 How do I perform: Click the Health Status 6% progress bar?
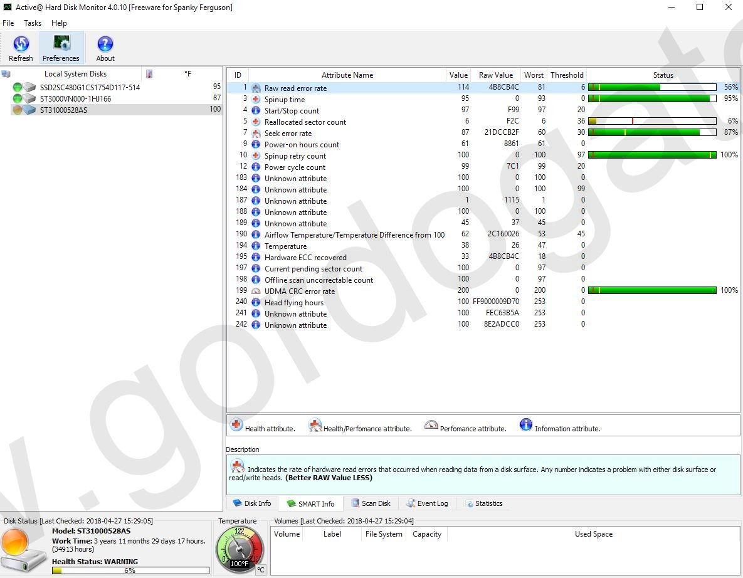pyautogui.click(x=130, y=570)
